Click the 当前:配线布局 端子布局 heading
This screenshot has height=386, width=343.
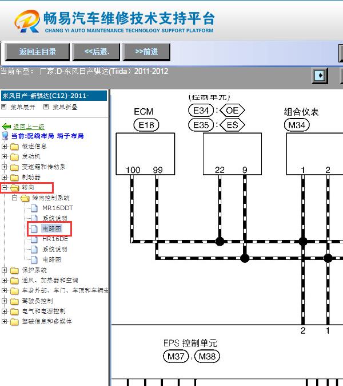[x=47, y=136]
